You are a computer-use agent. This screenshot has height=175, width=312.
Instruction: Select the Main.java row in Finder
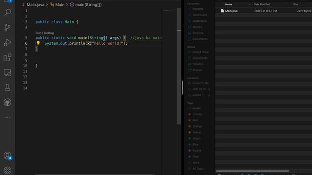(264, 11)
